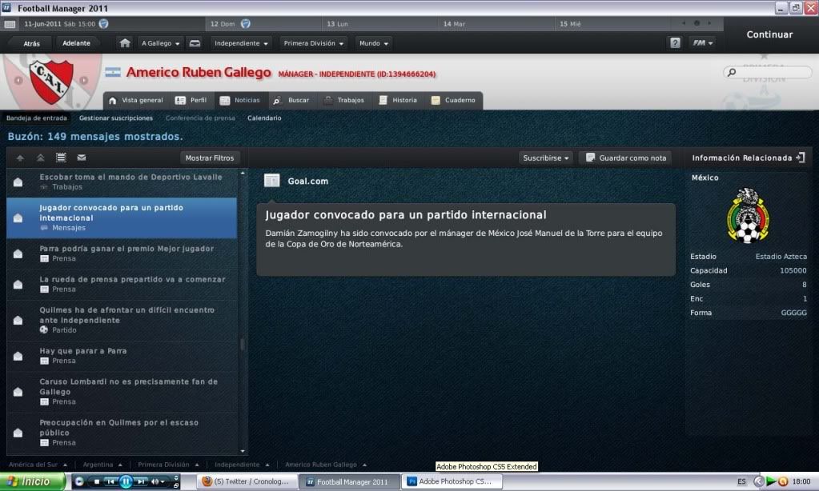Select the single up arrow in message toolbar
This screenshot has width=819, height=491.
pyautogui.click(x=20, y=158)
